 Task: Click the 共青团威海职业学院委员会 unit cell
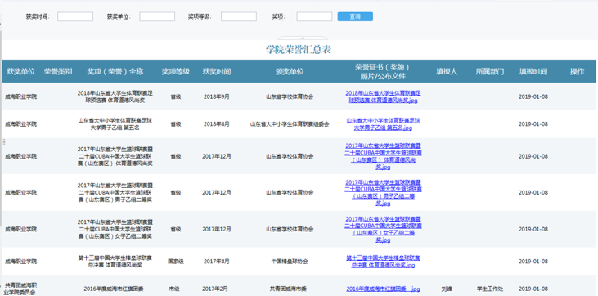(20, 289)
